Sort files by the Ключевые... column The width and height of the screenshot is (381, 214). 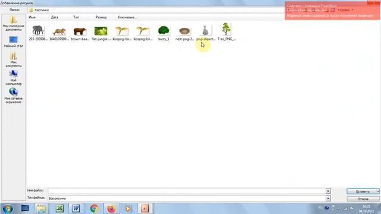pyautogui.click(x=127, y=17)
